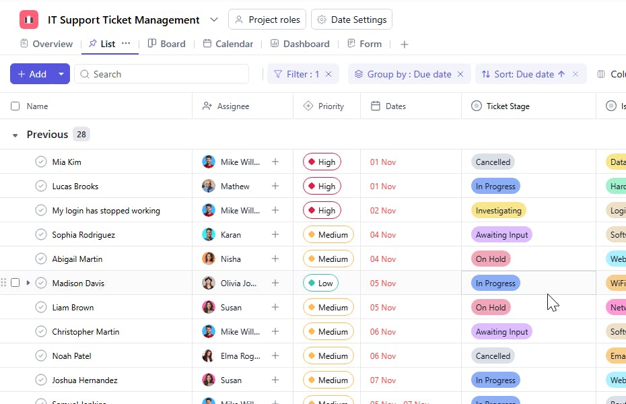626x404 pixels.
Task: Toggle the select-all checkbox in header
Action: pyautogui.click(x=15, y=106)
